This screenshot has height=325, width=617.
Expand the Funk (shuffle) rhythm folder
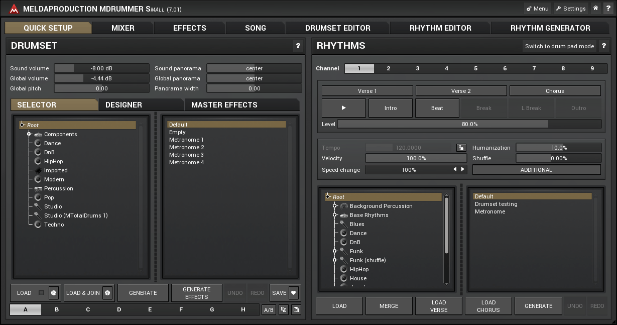click(x=335, y=260)
